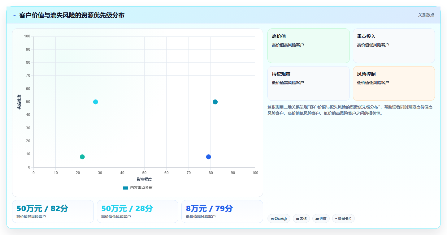Click the y-axis tick label 100
Image resolution: width=447 pixels, height=235 pixels.
click(x=27, y=36)
